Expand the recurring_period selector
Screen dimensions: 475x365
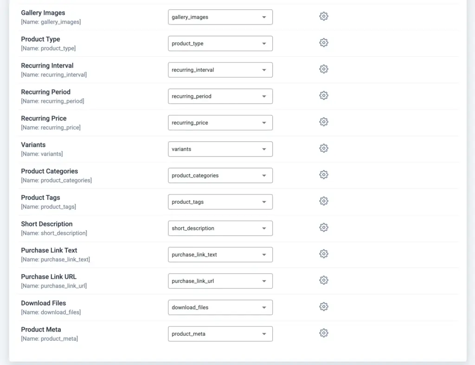click(220, 96)
